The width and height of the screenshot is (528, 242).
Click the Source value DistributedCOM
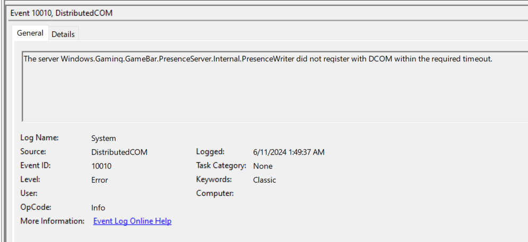(119, 152)
